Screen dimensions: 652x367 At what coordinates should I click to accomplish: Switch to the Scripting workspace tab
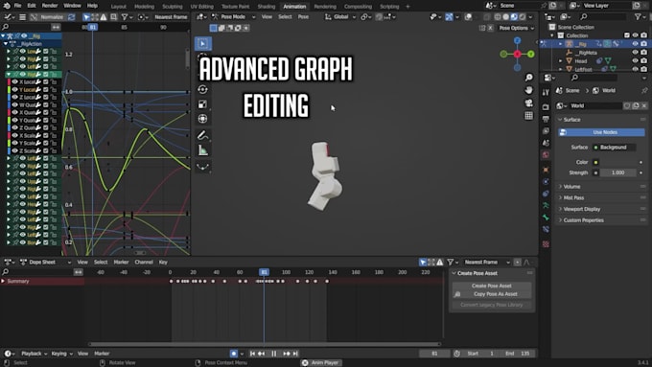click(x=389, y=7)
